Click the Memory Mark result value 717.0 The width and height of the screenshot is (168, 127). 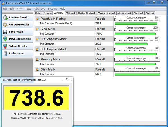(x=98, y=64)
